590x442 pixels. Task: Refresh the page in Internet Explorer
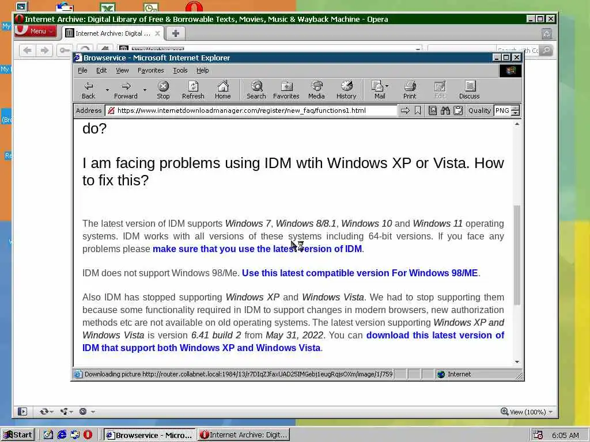click(x=193, y=90)
